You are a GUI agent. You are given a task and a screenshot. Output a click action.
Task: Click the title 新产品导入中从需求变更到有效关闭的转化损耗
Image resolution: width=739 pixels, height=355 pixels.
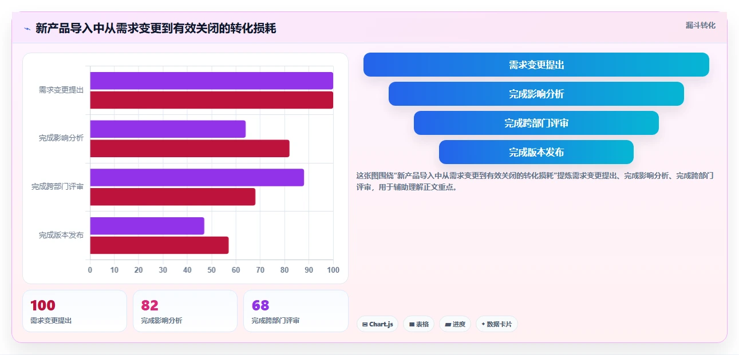pyautogui.click(x=156, y=29)
